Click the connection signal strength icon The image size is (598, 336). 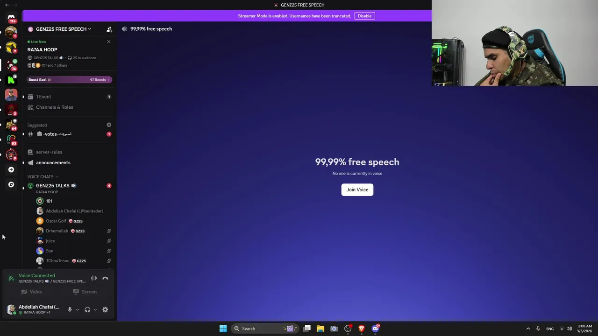(x=11, y=278)
